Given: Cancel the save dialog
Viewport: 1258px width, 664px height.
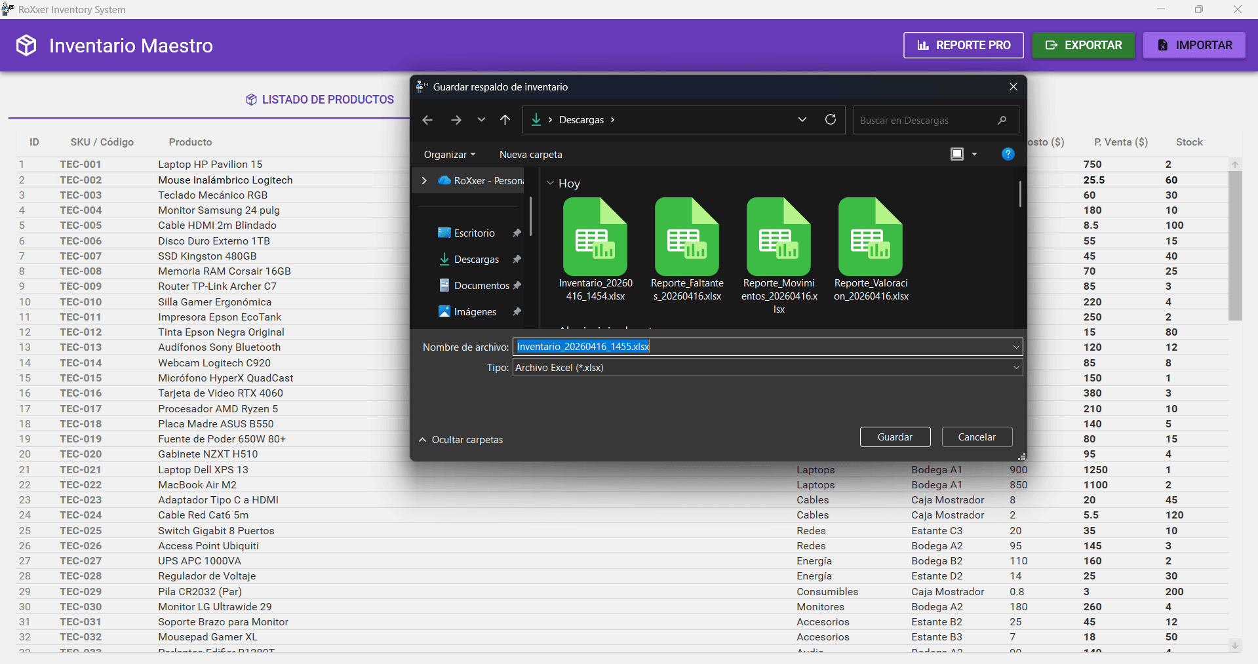Looking at the screenshot, I should (977, 437).
